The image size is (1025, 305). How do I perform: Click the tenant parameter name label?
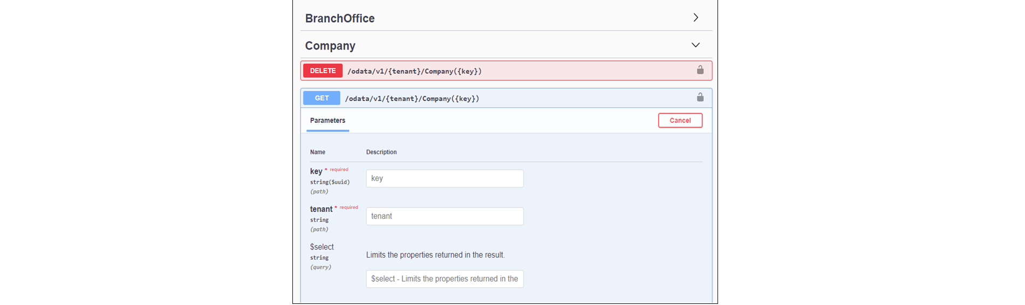coord(321,209)
